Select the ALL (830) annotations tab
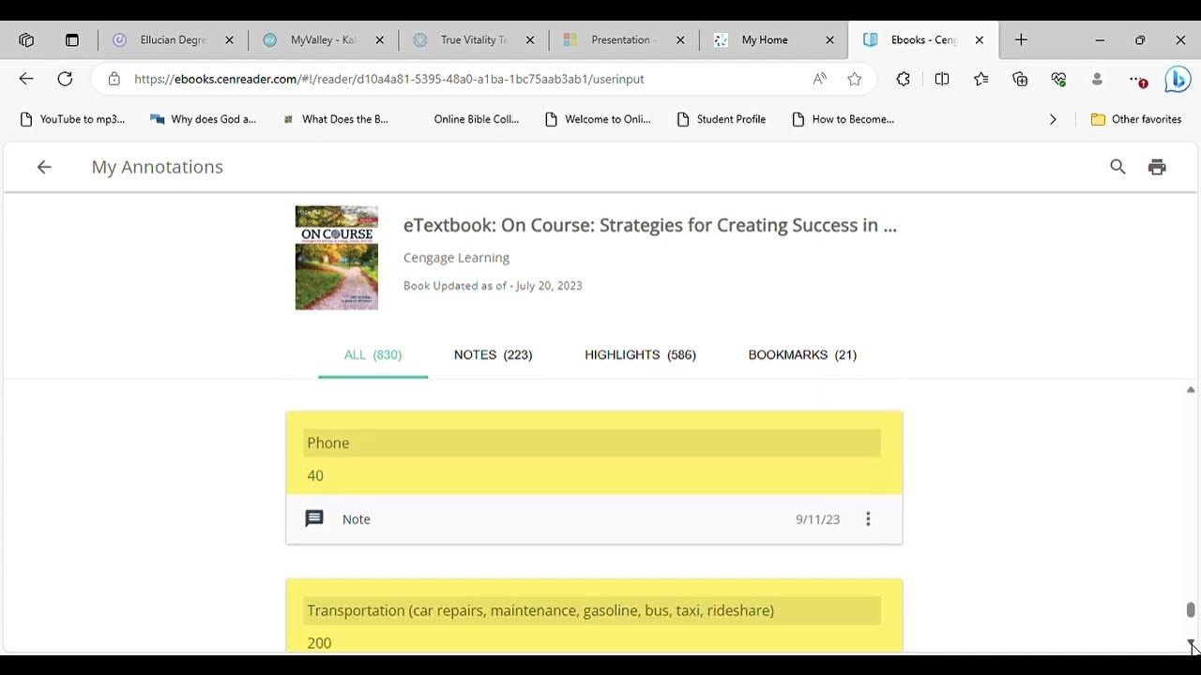The height and width of the screenshot is (675, 1201). coord(372,354)
